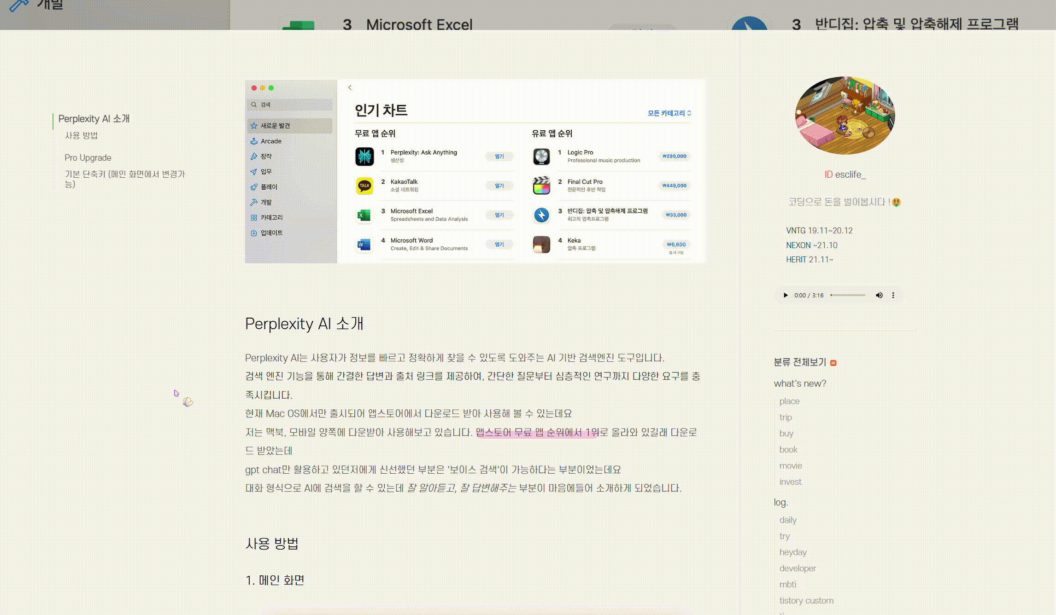
Task: Open the log. category
Action: [x=781, y=502]
